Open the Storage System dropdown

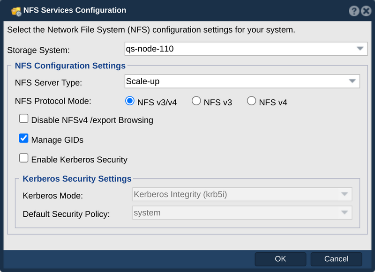click(246, 49)
